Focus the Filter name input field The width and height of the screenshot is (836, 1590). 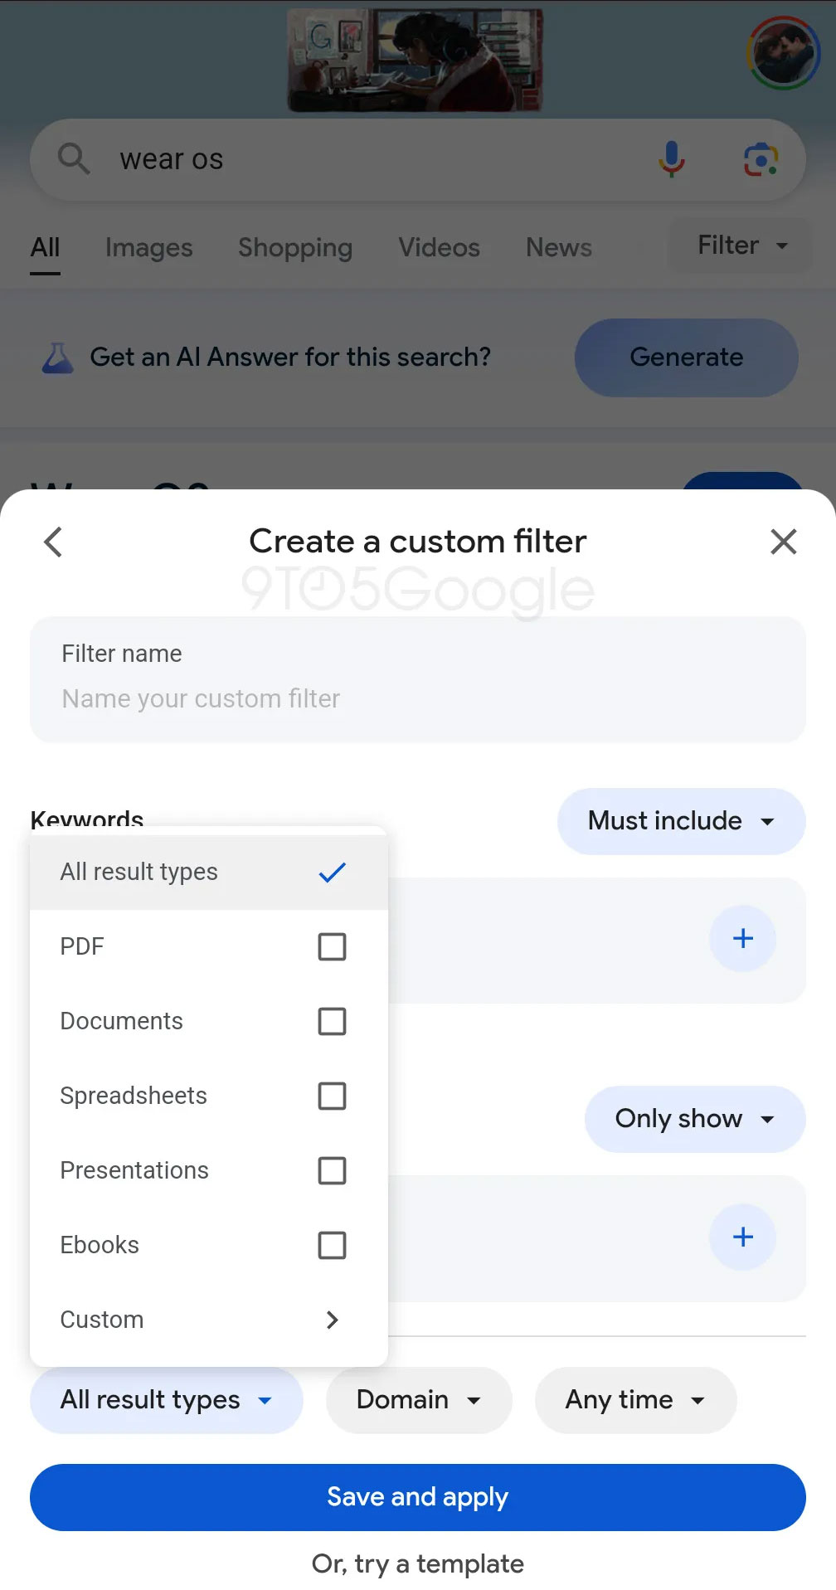pos(418,679)
